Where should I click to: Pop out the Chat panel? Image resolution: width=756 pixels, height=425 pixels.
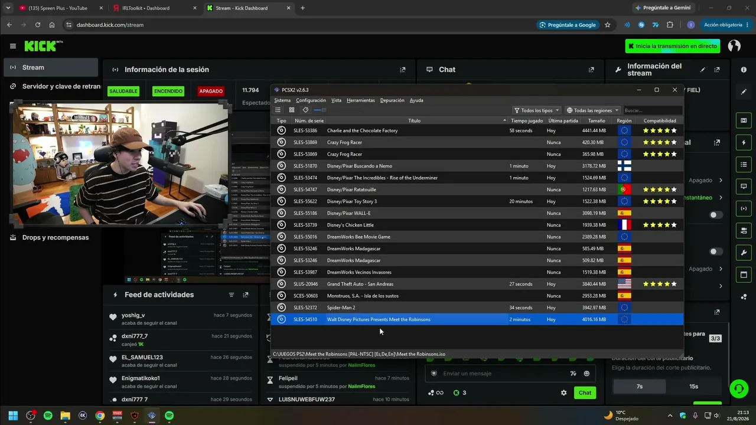click(x=591, y=70)
